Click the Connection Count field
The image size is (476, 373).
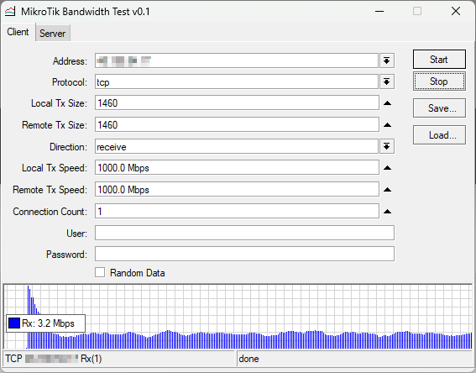(237, 212)
